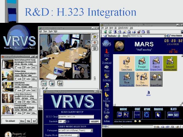Screen dimensions: 183x137
Task: Toggle mute for the third vic participant
Action: 16,90
